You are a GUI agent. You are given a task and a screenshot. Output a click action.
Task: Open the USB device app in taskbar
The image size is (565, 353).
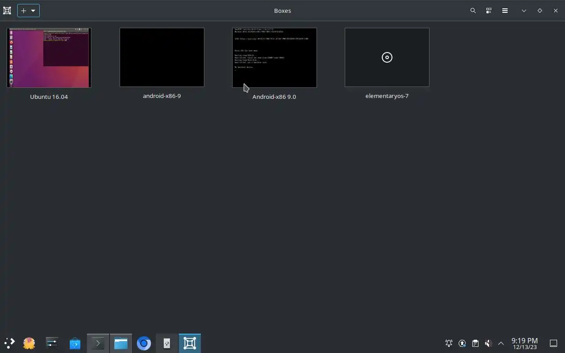click(167, 343)
